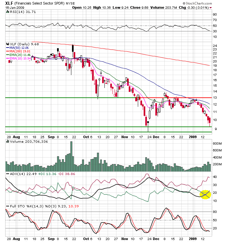
Task: Click the volume bars icon beside Volume label
Action: click(x=7, y=141)
